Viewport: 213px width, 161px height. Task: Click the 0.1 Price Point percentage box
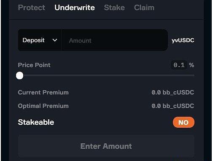coord(179,65)
